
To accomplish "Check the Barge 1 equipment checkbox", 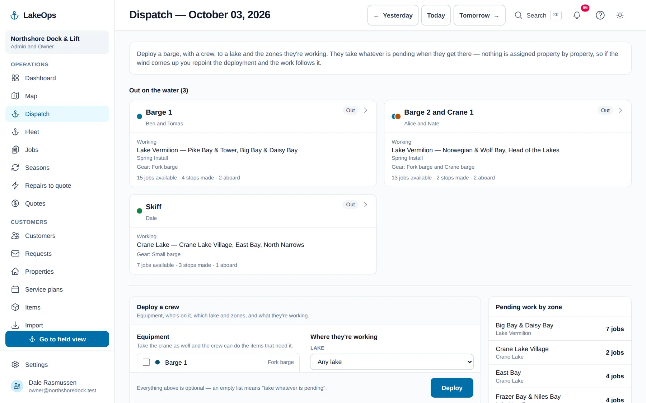I will click(146, 362).
